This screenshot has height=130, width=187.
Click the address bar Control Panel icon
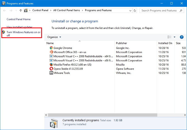tap(26, 11)
